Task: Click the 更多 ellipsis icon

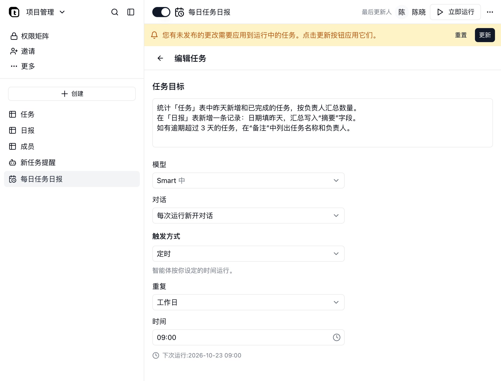Action: pyautogui.click(x=14, y=66)
